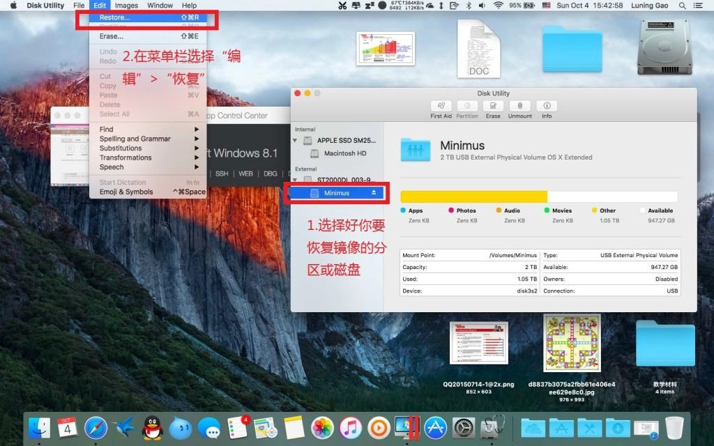
Task: Click the Wi-Fi status menu icon
Action: pyautogui.click(x=499, y=6)
